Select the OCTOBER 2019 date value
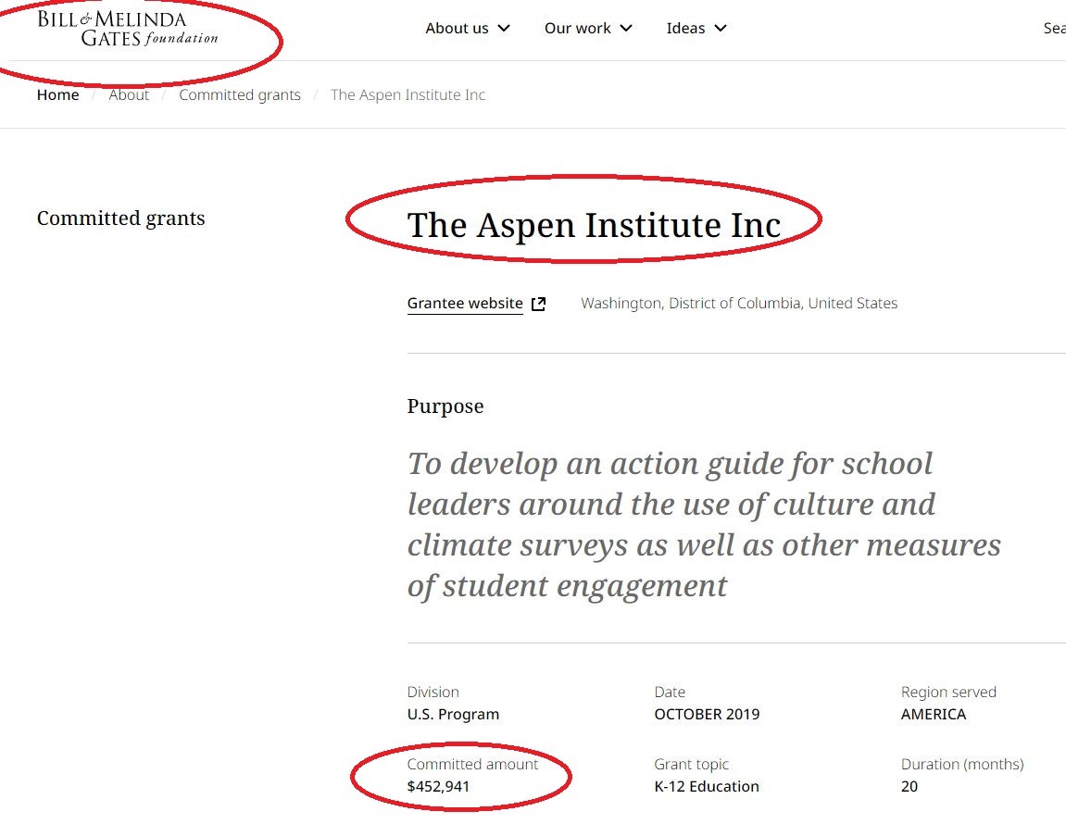This screenshot has height=824, width=1066. [x=707, y=714]
